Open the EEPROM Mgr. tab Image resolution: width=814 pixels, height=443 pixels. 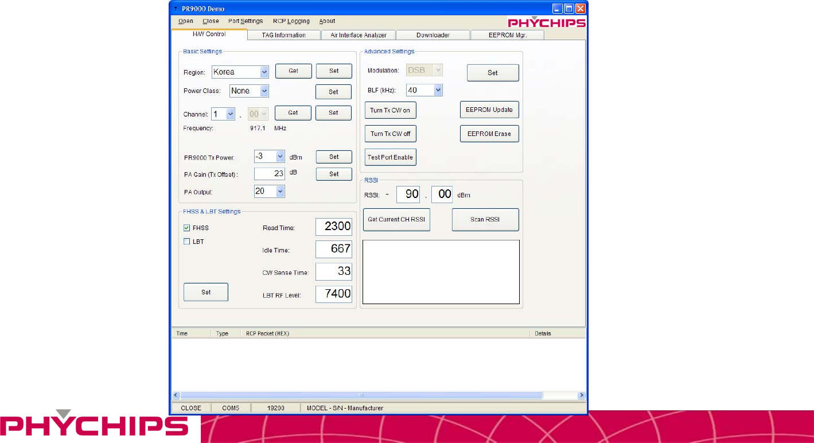coord(507,35)
